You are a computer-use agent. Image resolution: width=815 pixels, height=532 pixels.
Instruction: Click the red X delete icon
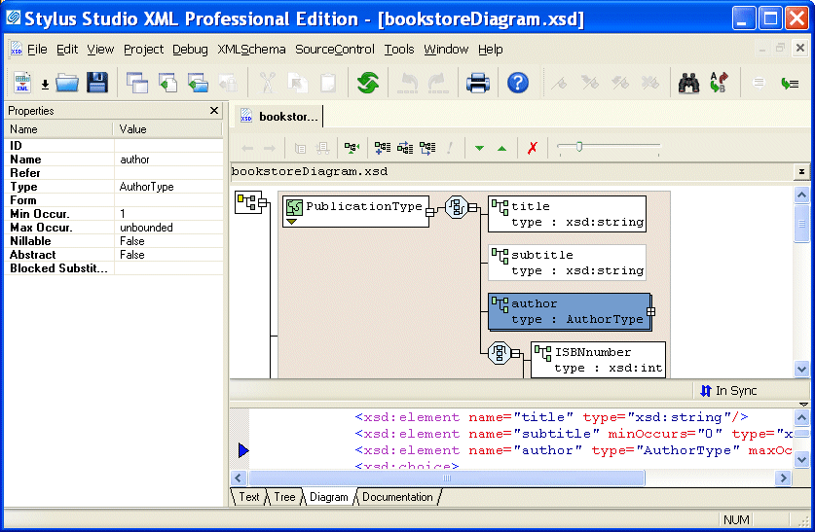pos(532,148)
